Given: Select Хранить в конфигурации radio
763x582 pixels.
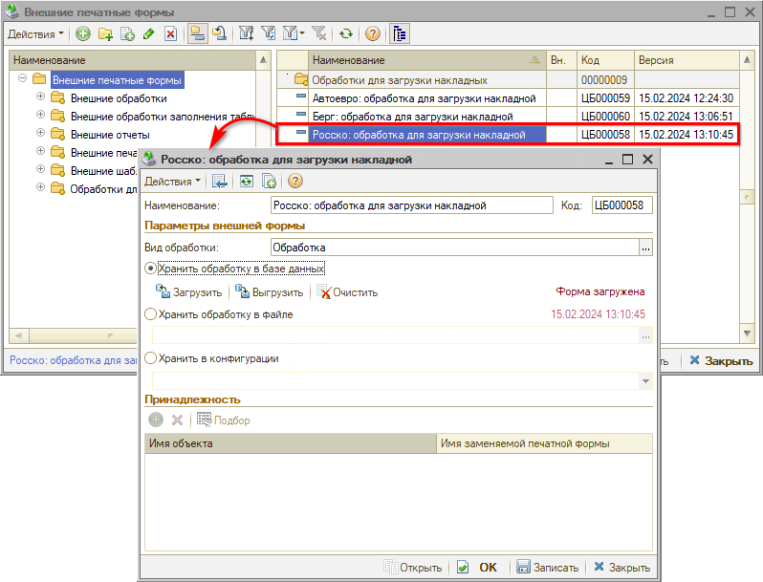Looking at the screenshot, I should pyautogui.click(x=150, y=358).
